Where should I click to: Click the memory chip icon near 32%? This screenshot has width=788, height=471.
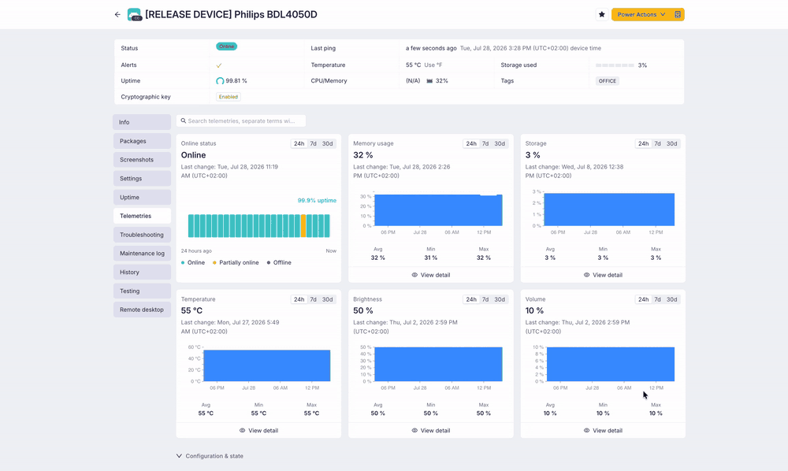pos(429,81)
